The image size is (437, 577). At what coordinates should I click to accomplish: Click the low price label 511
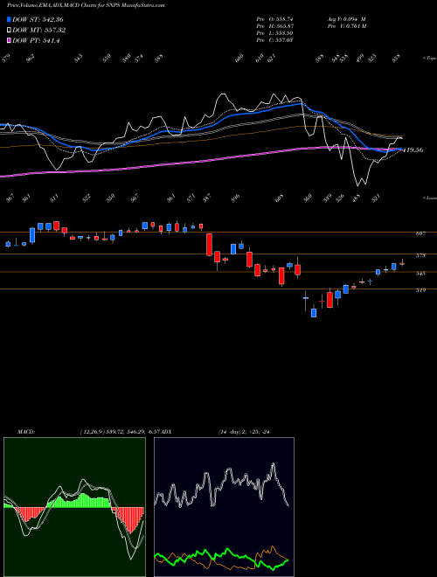(54, 198)
